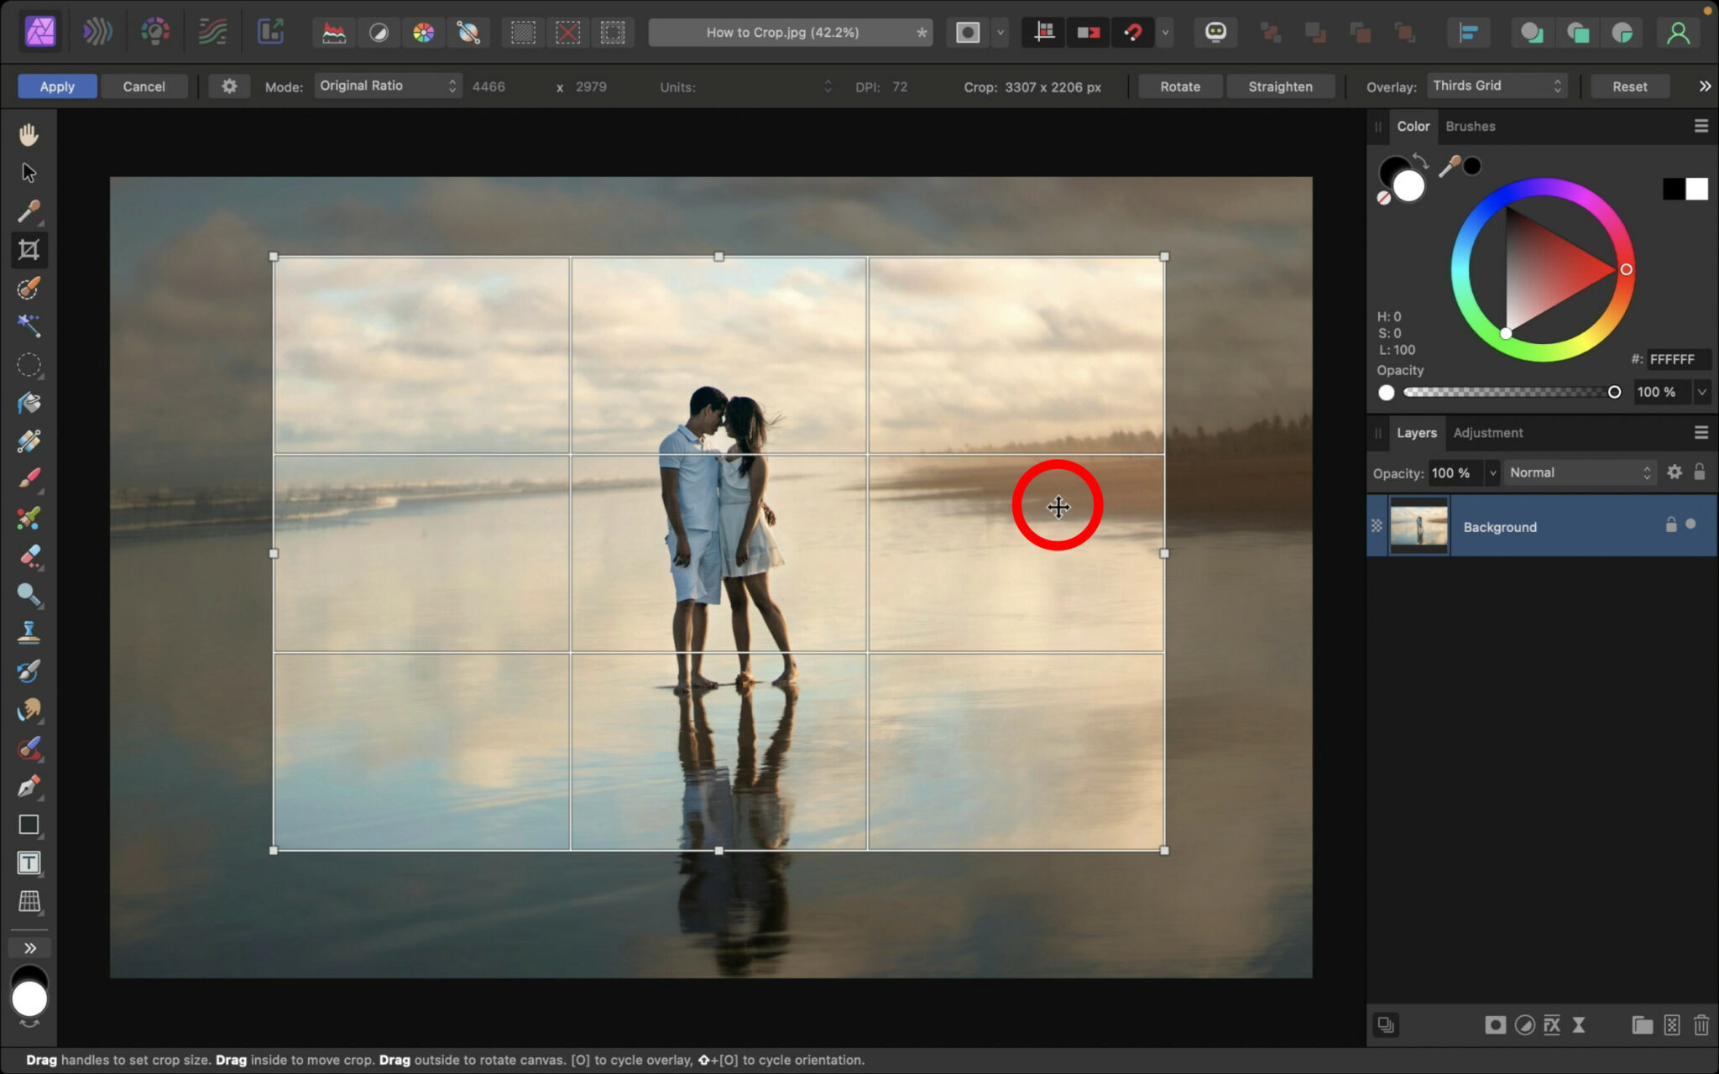
Task: Select the Text tool
Action: [x=29, y=863]
